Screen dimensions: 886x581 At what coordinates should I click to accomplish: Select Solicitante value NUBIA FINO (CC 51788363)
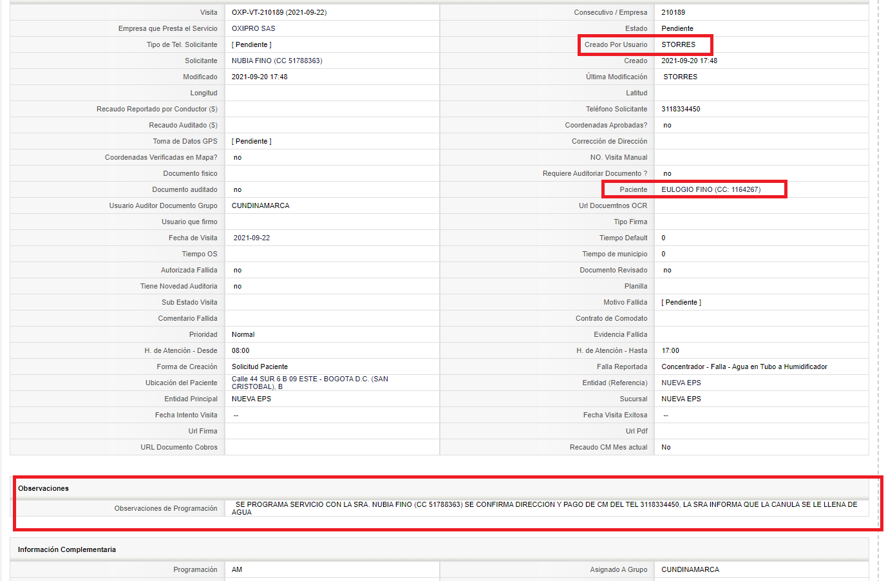[277, 61]
